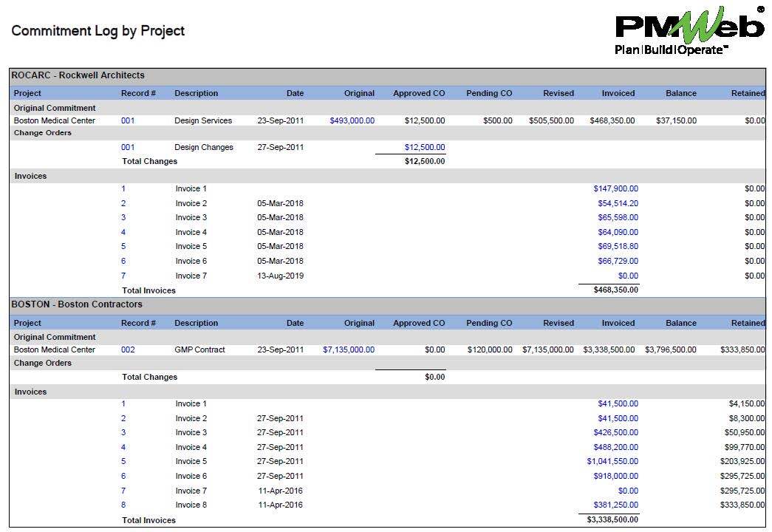The image size is (772, 532).
Task: Click the $120,000.00 pending CO value
Action: click(490, 349)
